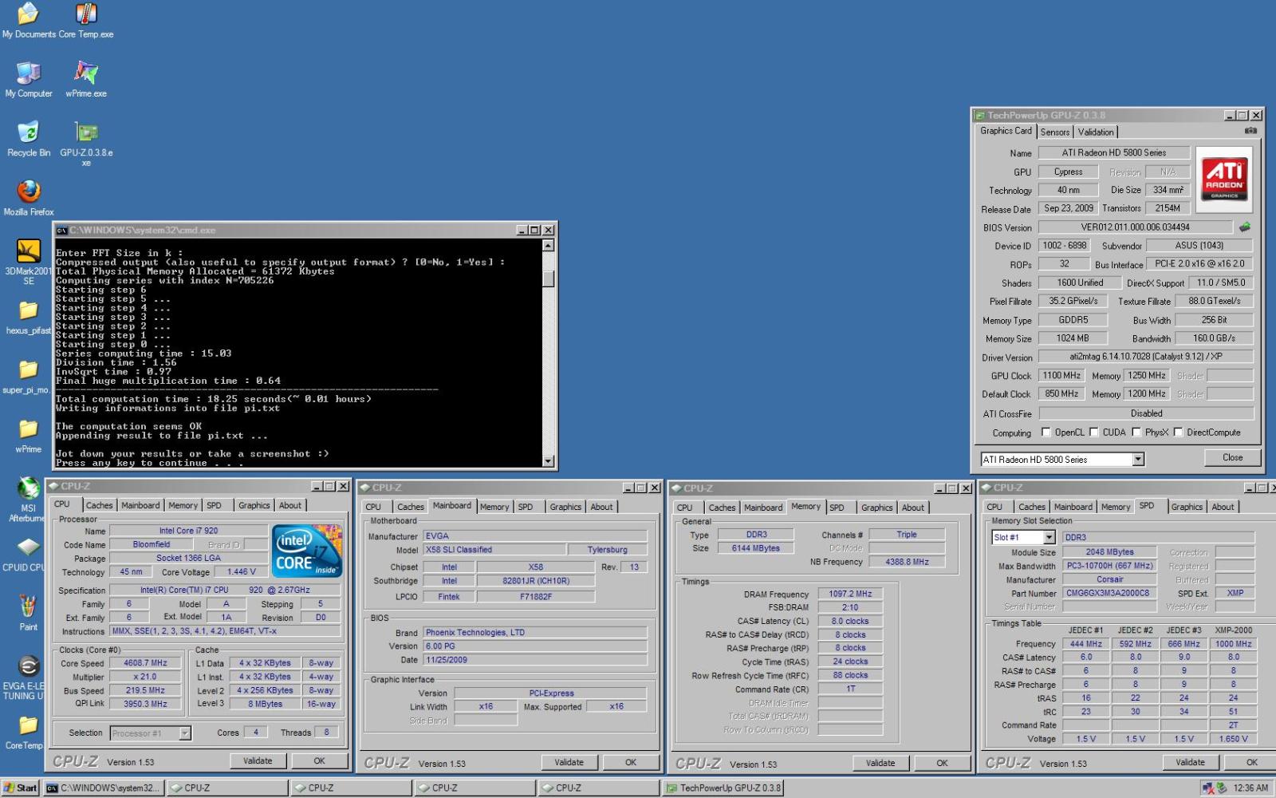Viewport: 1276px width, 798px height.
Task: Click the DRAM Frequency 1097.2 MHz value
Action: pyautogui.click(x=850, y=595)
